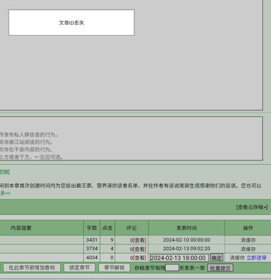View comments for the 3431-word chapter

click(x=139, y=240)
